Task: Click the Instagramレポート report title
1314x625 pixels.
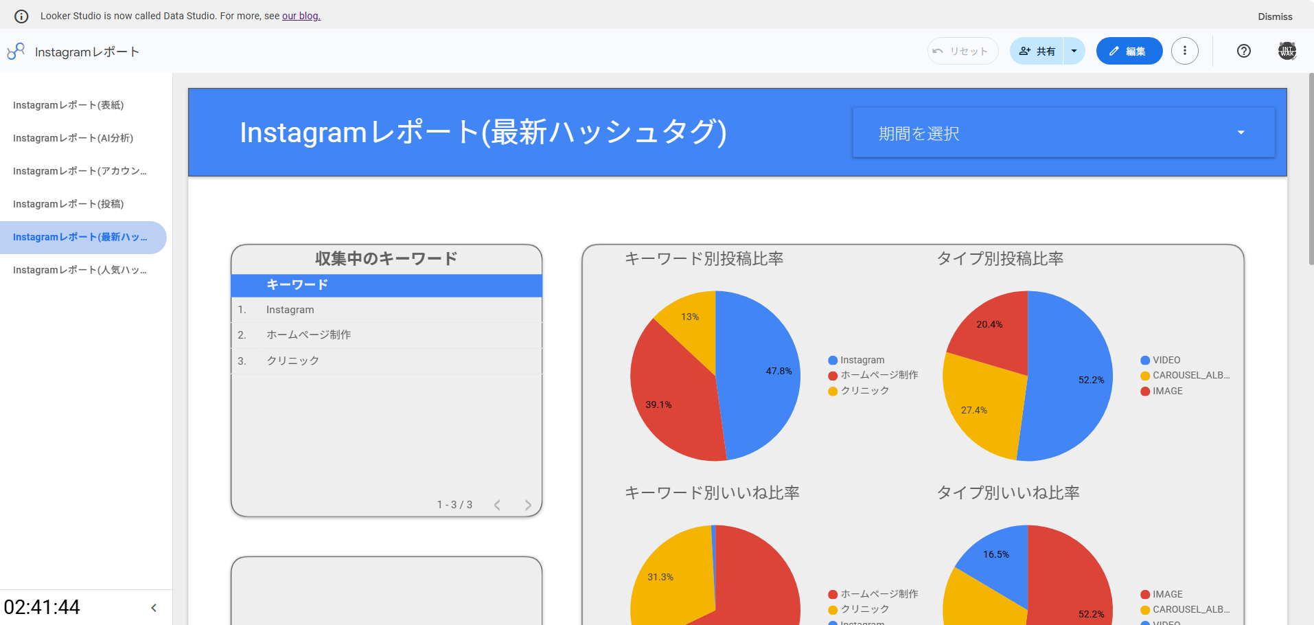Action: 87,52
